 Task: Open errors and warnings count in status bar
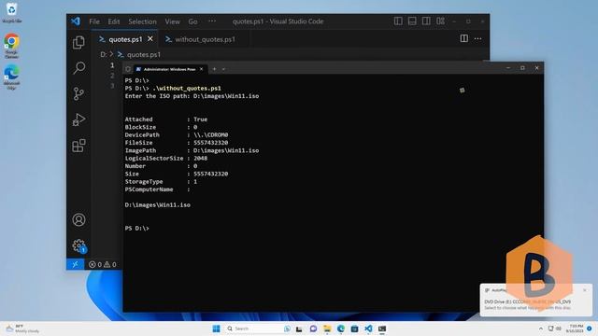point(103,264)
